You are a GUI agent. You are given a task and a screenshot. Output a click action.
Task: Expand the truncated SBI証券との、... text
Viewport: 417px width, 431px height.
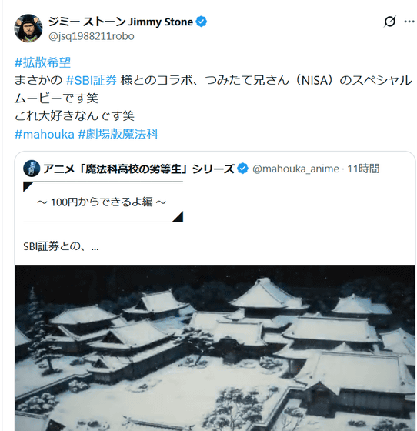pyautogui.click(x=61, y=246)
